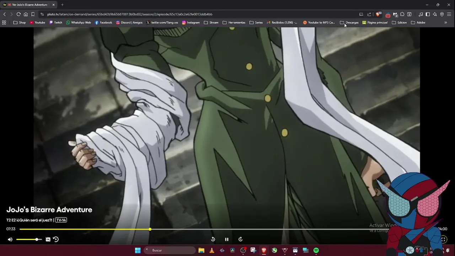Restart episode with circular replay icon

point(56,239)
